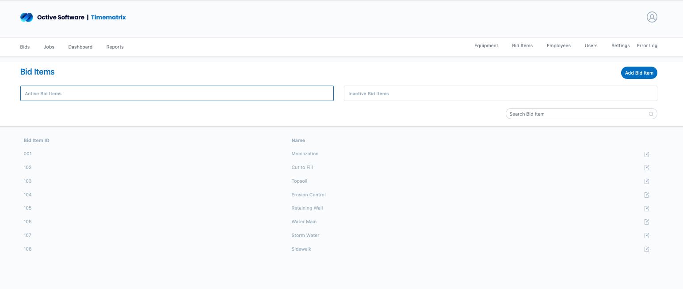Open the Equipment section
This screenshot has width=683, height=289.
486,46
